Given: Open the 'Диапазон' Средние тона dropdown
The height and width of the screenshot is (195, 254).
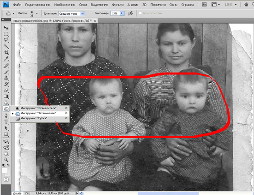Looking at the screenshot, I should pos(72,13).
